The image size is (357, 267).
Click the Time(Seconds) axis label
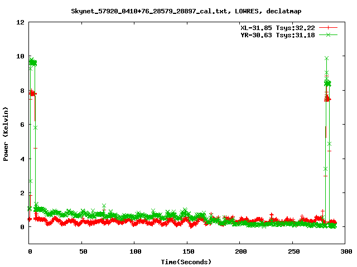[186, 262]
